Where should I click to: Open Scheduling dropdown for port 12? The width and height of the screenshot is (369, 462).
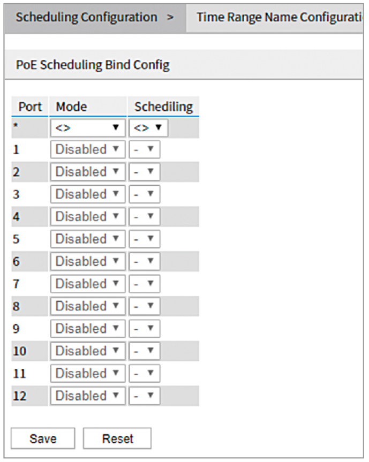pos(144,396)
